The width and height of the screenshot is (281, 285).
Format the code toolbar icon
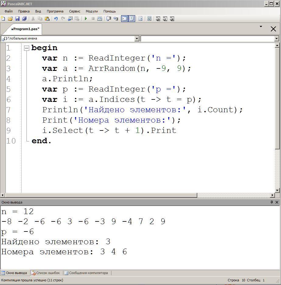tap(140, 19)
